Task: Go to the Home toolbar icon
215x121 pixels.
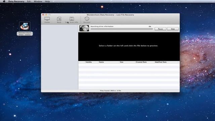Action: click(47, 20)
